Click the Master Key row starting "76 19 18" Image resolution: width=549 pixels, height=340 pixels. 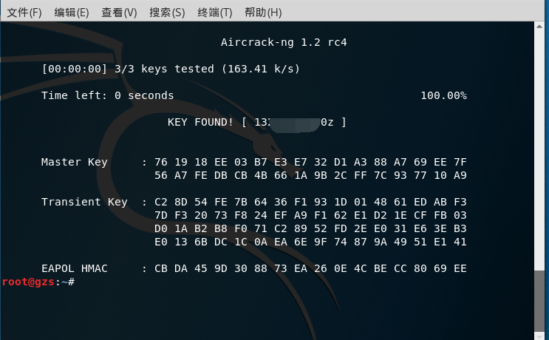point(310,162)
